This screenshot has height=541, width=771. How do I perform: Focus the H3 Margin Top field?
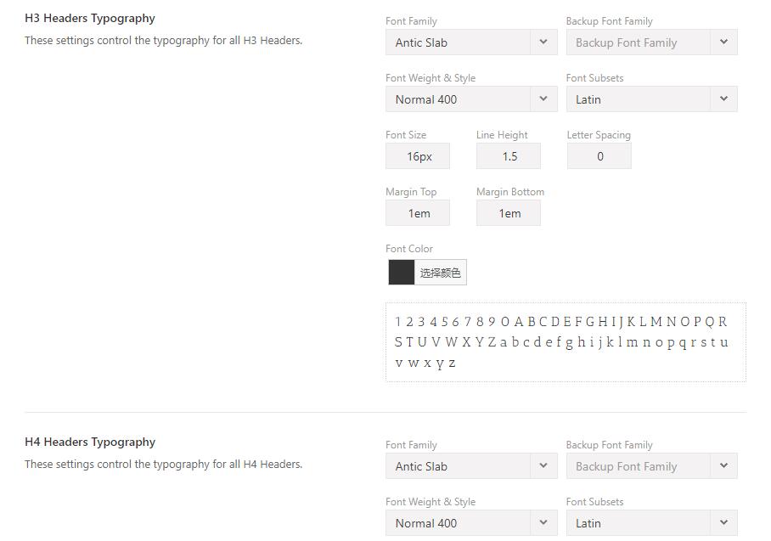tap(418, 213)
